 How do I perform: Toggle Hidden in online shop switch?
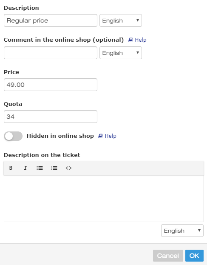click(x=13, y=136)
